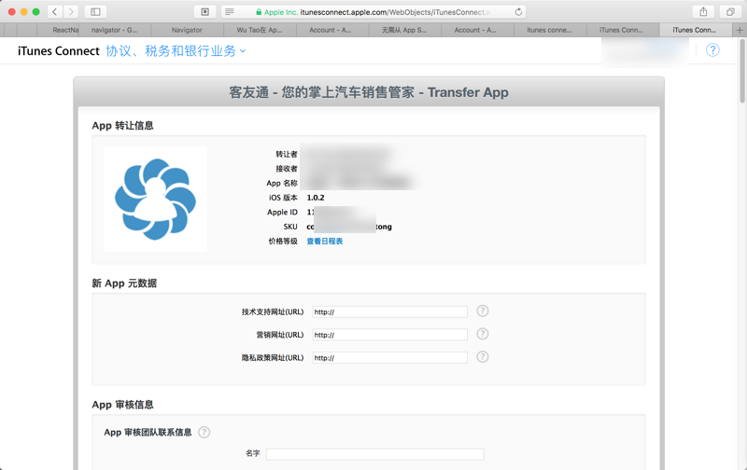Click the App 名称 label
Screen dimensions: 747x470
(x=282, y=183)
